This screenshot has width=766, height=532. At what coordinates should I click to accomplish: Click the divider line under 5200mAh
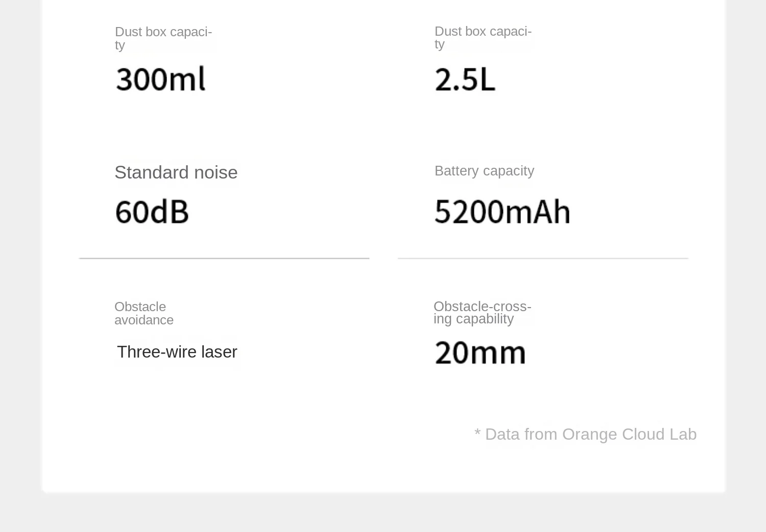tap(543, 259)
